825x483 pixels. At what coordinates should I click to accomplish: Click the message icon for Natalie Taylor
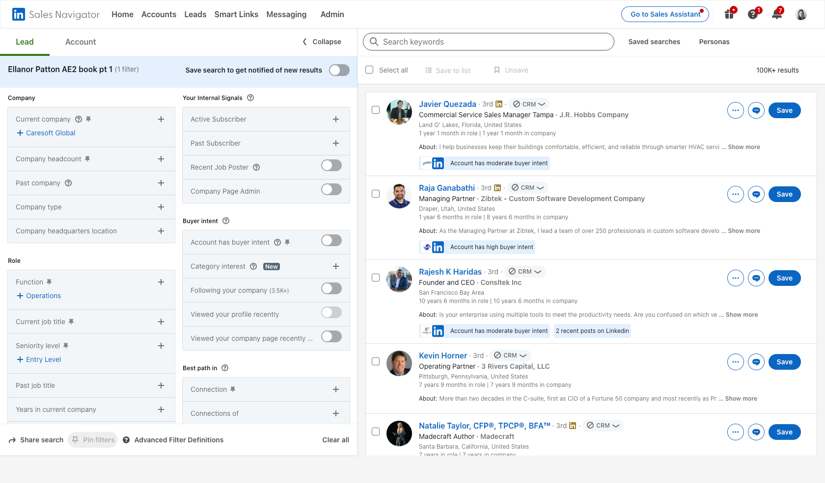[x=756, y=432]
